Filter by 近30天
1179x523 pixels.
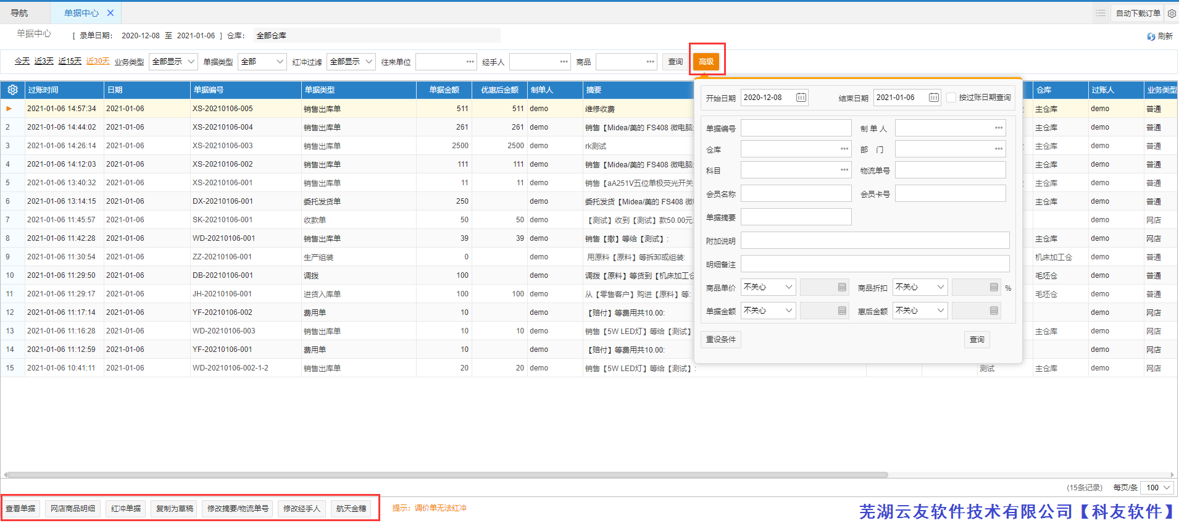tap(98, 61)
